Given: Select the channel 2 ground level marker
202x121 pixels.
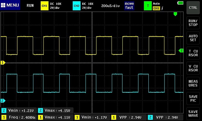Looking at the screenshot, I should tap(3, 101).
